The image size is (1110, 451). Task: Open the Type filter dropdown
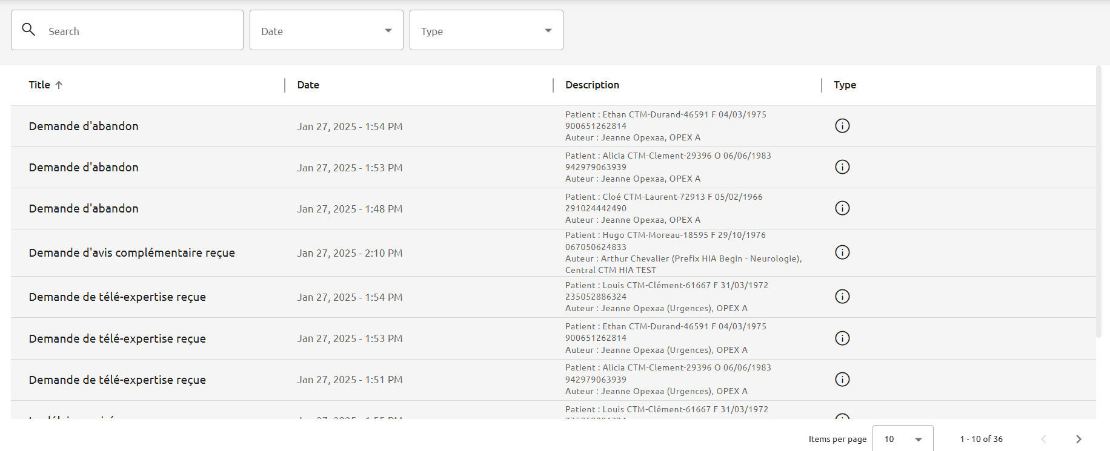[x=487, y=30]
